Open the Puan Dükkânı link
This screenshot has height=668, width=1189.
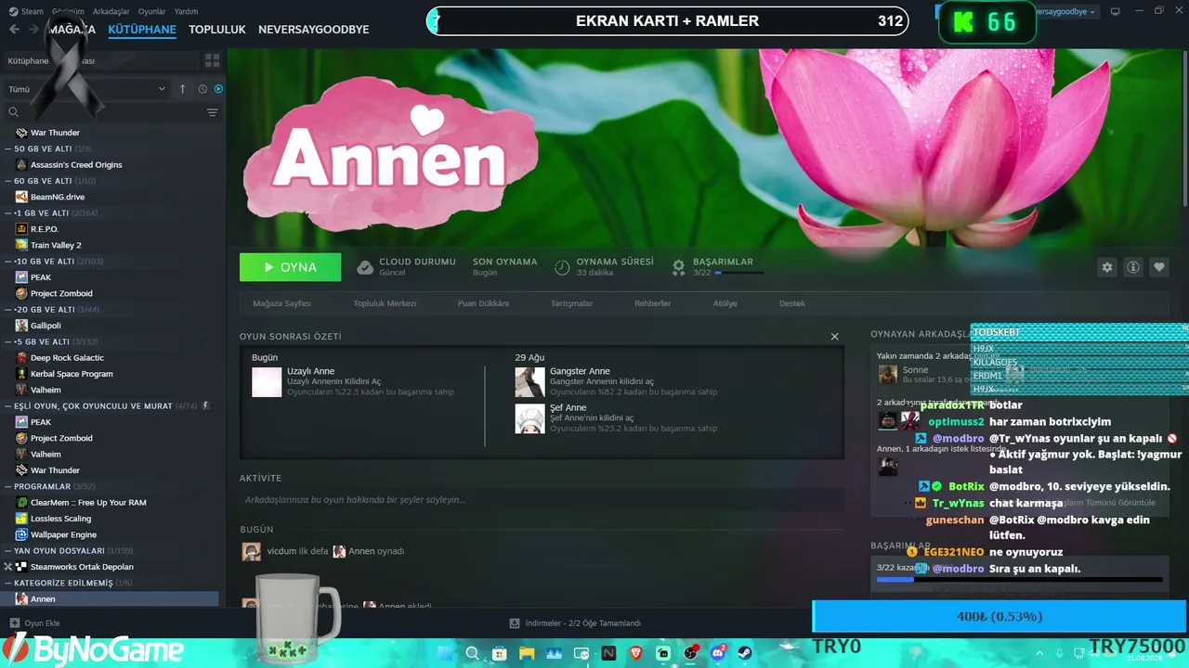click(483, 303)
